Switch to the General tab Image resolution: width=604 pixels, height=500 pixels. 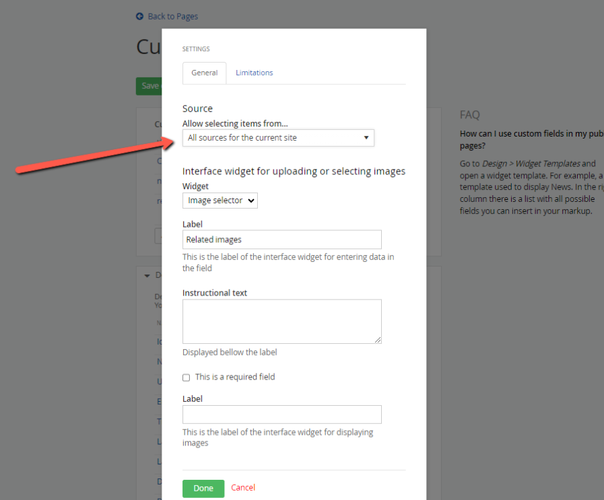tap(204, 73)
